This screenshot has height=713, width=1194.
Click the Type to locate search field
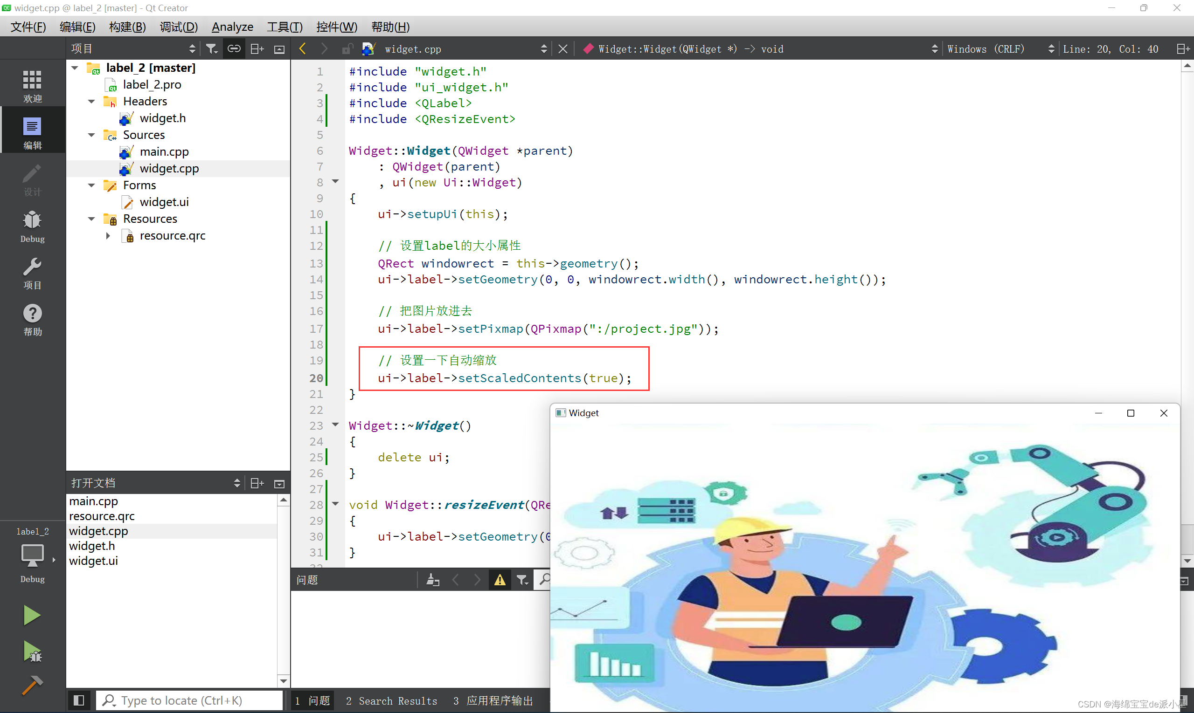click(189, 700)
